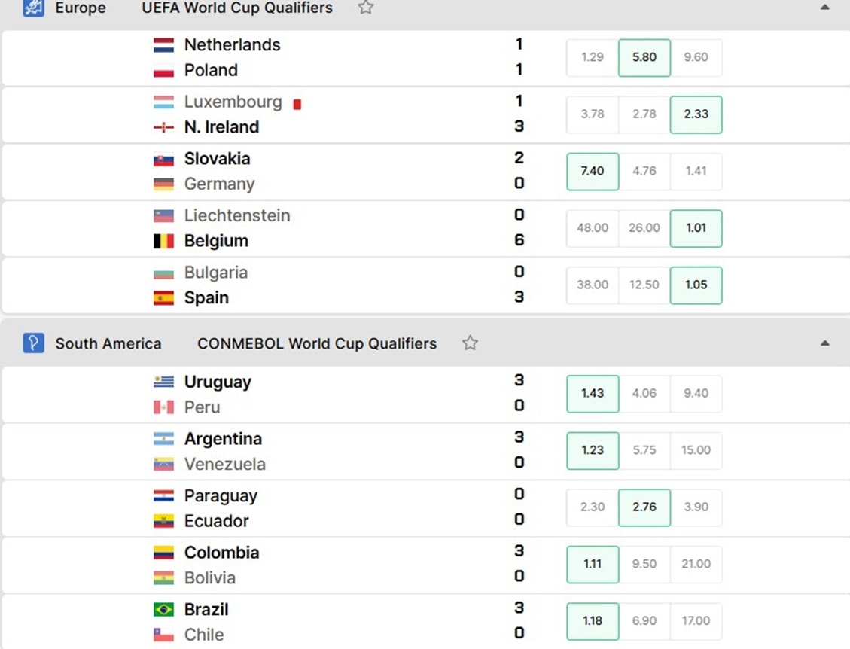Click the Netherlands flag icon

point(163,45)
